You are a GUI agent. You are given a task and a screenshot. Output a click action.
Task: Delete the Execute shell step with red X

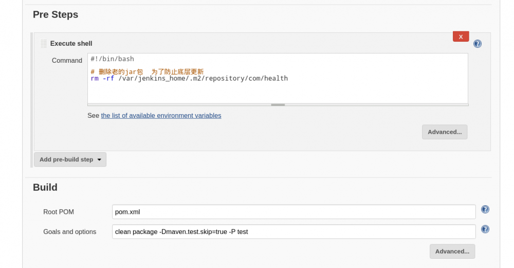tap(461, 37)
